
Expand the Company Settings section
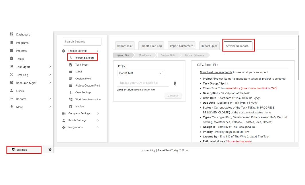pyautogui.click(x=98, y=113)
